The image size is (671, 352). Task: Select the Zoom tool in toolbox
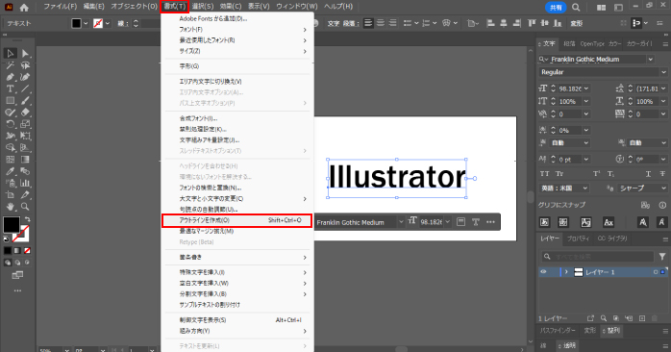click(x=25, y=207)
